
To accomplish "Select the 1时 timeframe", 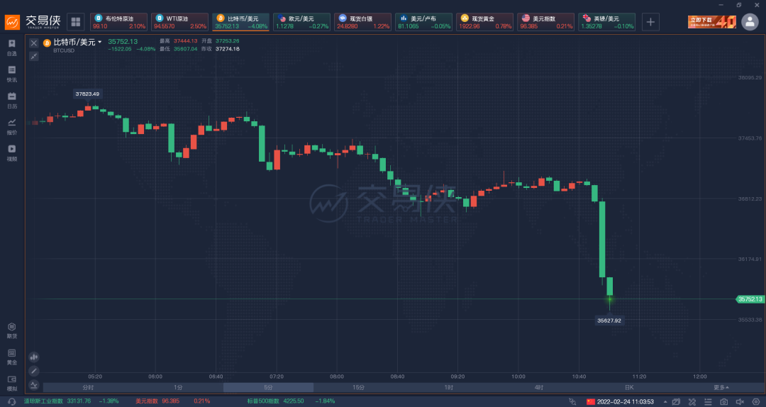I will 448,387.
